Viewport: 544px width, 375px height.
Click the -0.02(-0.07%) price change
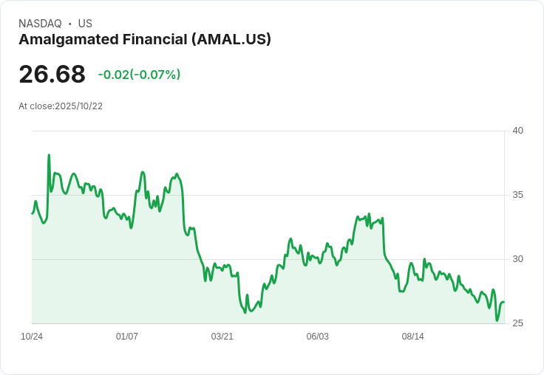coord(139,75)
